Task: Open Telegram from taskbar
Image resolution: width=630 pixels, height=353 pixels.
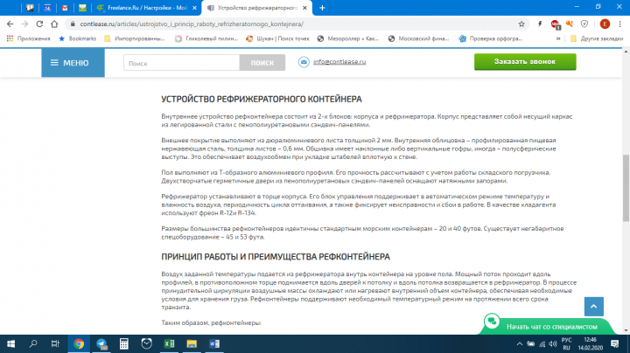Action: [x=101, y=343]
